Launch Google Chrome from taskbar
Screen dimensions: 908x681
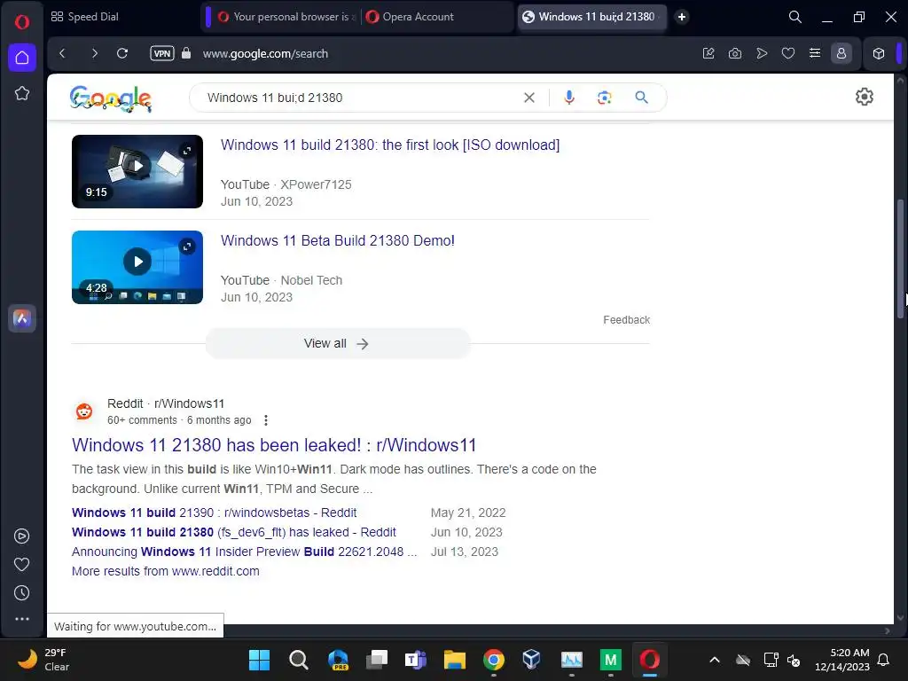click(493, 660)
